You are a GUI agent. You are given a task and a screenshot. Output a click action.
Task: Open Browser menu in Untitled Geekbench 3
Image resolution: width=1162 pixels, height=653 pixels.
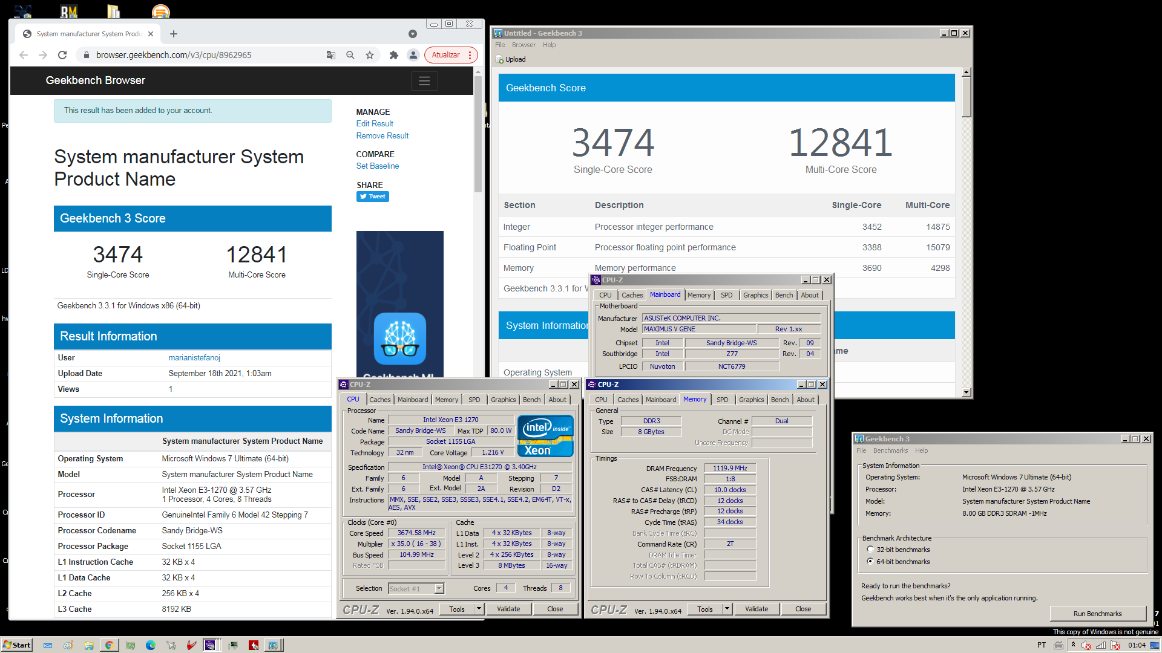tap(524, 45)
